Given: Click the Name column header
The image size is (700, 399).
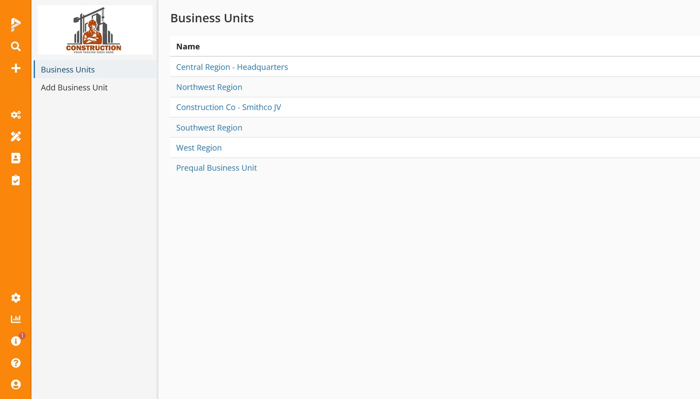Looking at the screenshot, I should click(188, 46).
